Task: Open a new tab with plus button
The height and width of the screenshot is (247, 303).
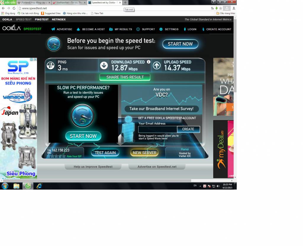Action: (125, 2)
